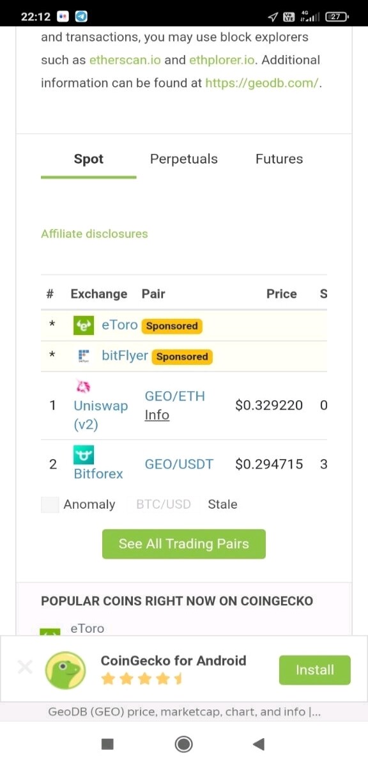Dismiss the CoinGecko app banner
Screen dimensions: 368x767
coord(25,668)
